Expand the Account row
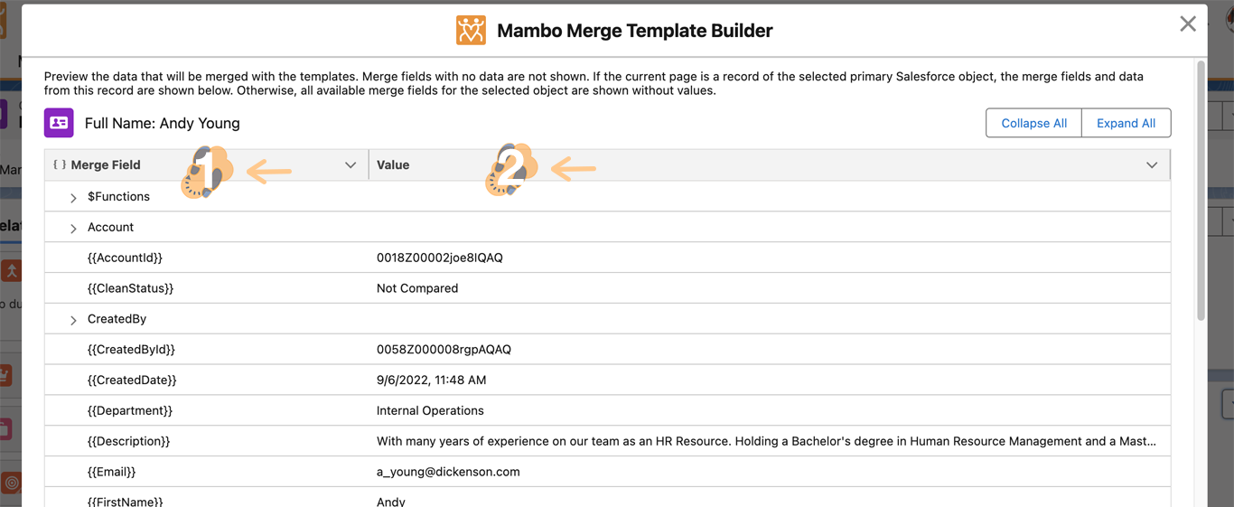Viewport: 1234px width, 507px height. tap(73, 228)
